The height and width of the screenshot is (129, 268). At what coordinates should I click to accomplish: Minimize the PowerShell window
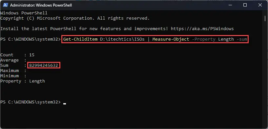[x=230, y=5]
